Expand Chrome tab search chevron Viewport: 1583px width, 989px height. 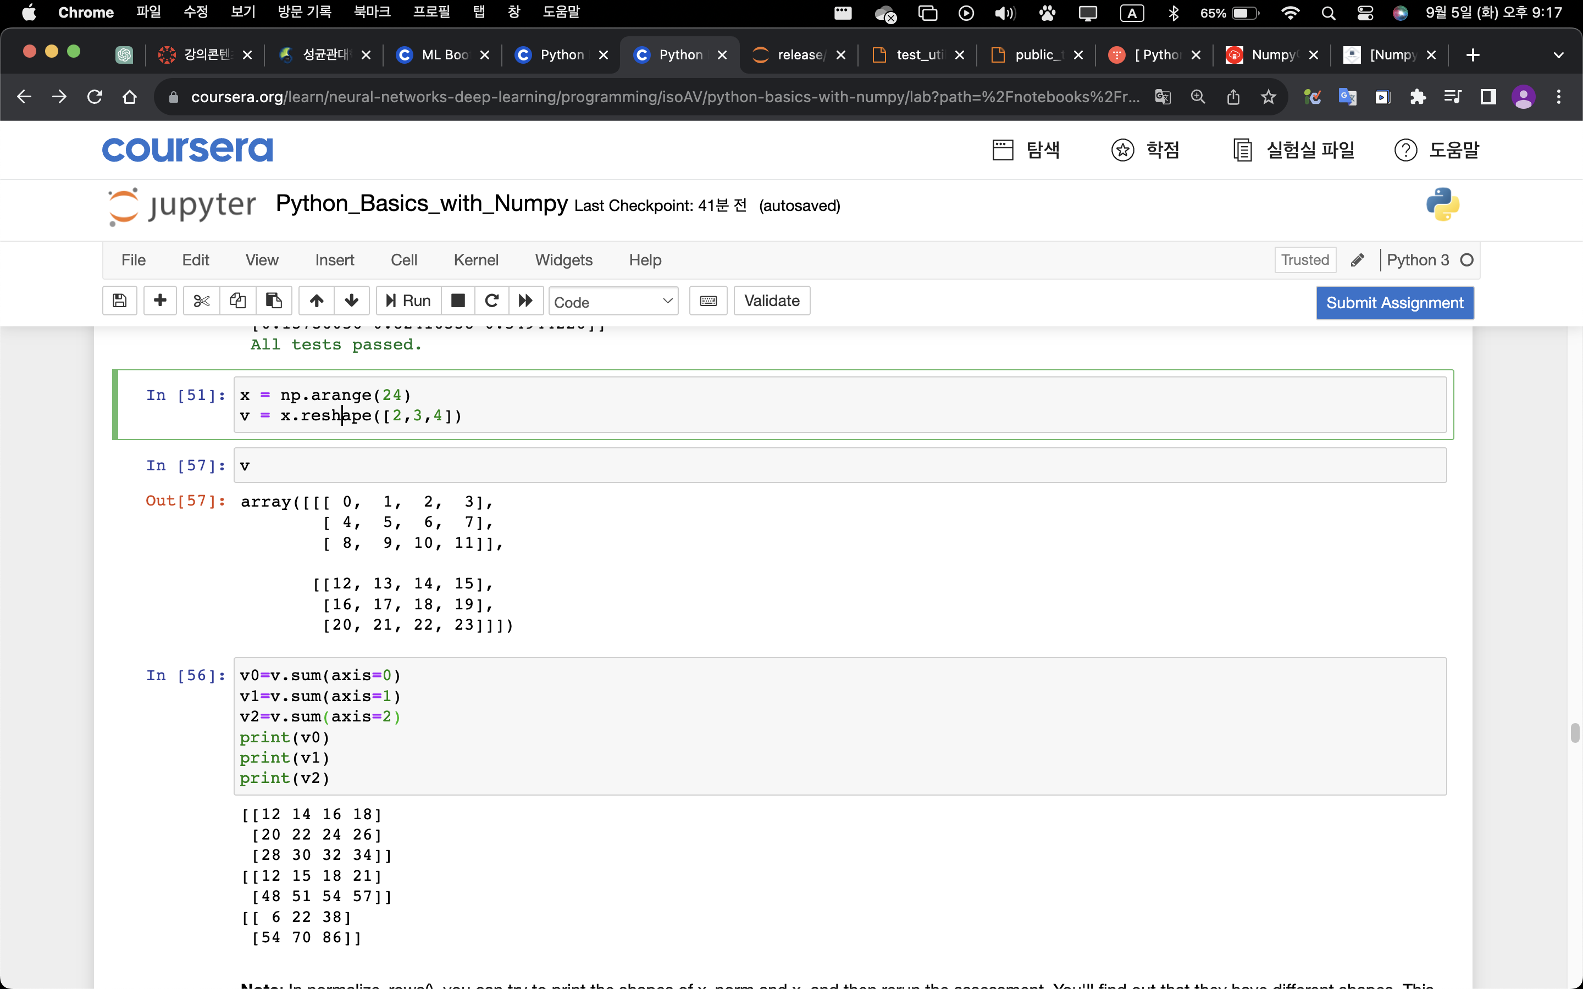[x=1558, y=55]
